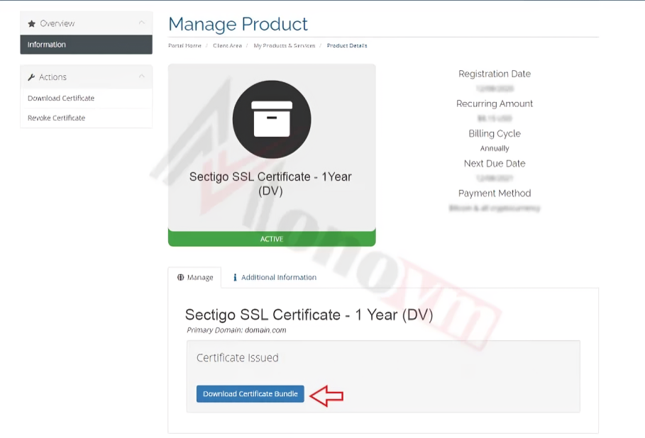Viewport: 645px width, 438px height.
Task: Click the globe icon on Manage tab
Action: click(x=180, y=277)
